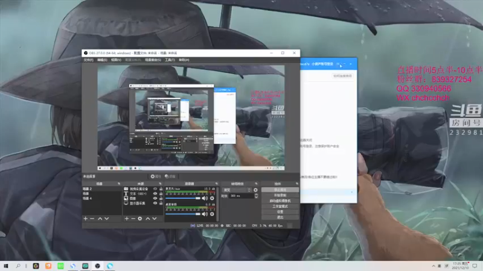Viewport: 483px width, 271px height.
Task: Click the stop streaming button
Action: [280, 190]
